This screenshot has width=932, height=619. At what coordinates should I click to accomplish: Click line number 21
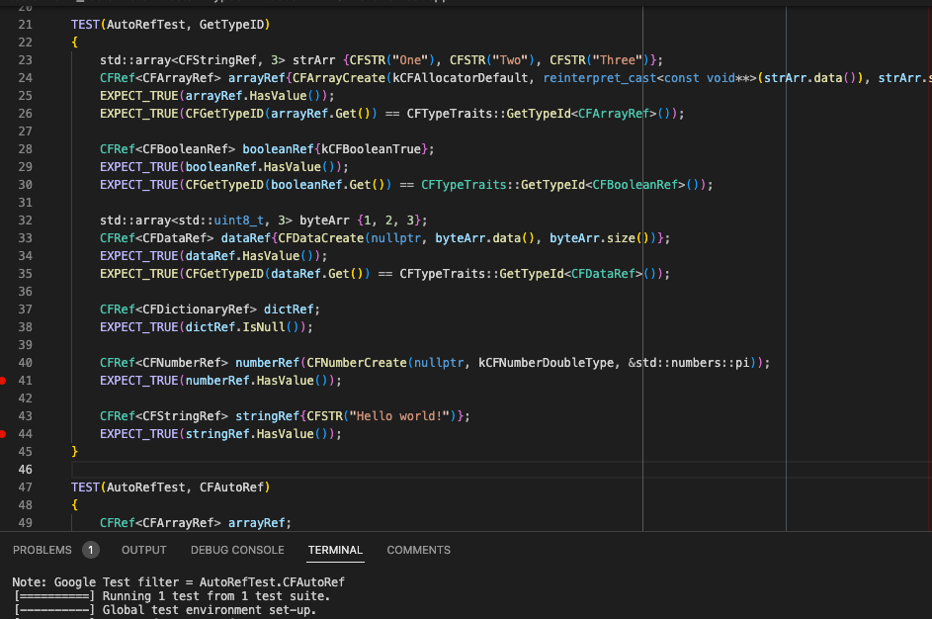coord(26,24)
